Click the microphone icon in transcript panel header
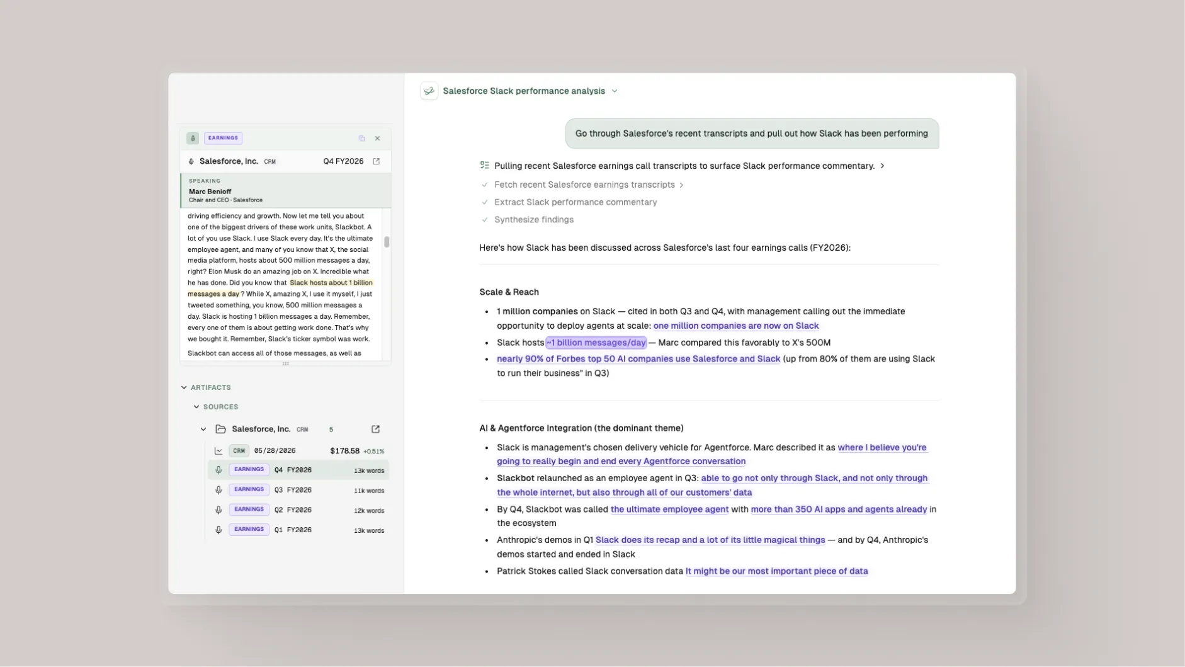The image size is (1185, 667). click(x=193, y=138)
